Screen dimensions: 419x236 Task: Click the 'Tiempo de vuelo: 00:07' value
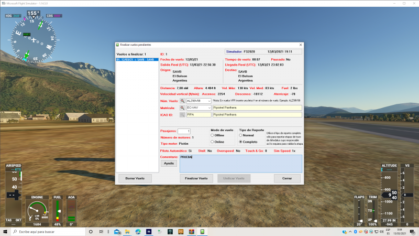tap(242, 59)
